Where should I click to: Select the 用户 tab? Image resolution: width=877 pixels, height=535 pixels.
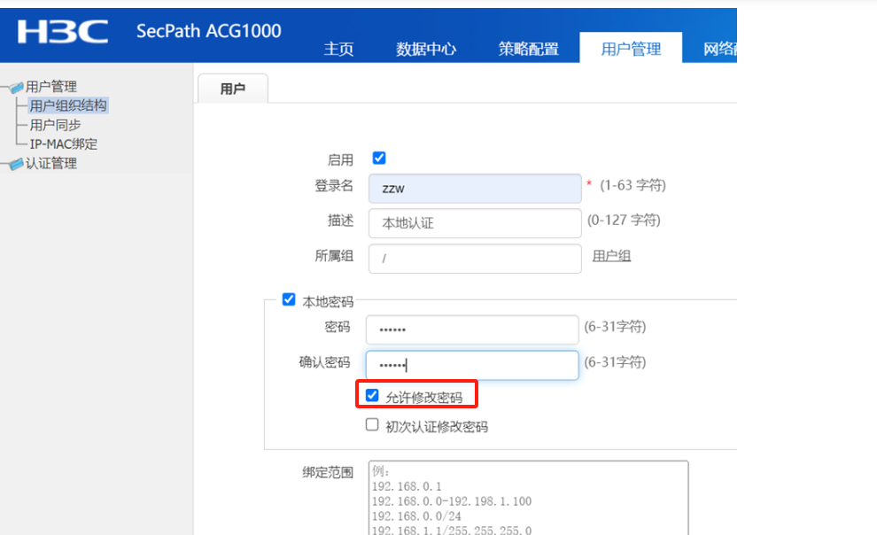tap(233, 89)
